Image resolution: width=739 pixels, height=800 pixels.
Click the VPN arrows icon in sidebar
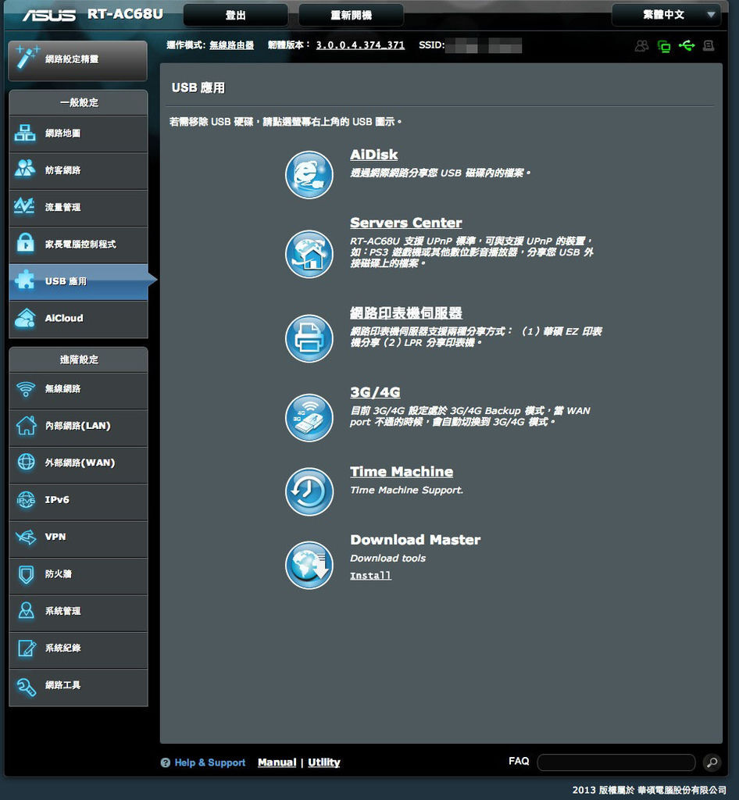[x=26, y=537]
